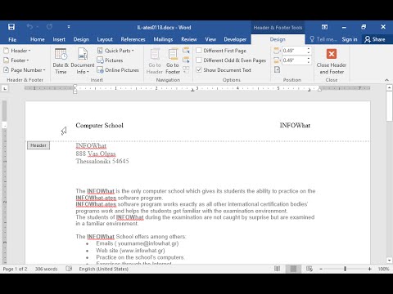Click the Share button

375,39
